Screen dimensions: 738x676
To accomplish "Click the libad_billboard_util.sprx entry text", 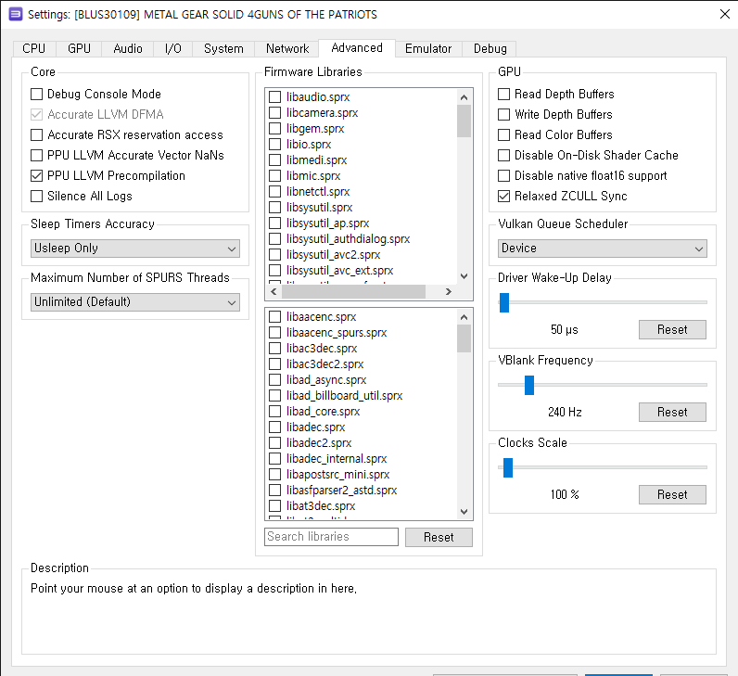I will coord(344,396).
